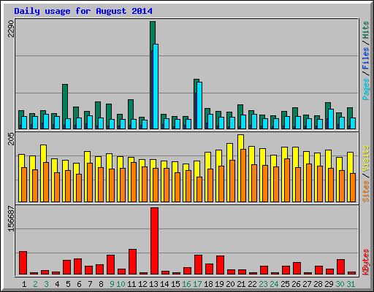374x292 pixels.
Task: Click the yellow Visits bar for day 3
Action: [43, 153]
